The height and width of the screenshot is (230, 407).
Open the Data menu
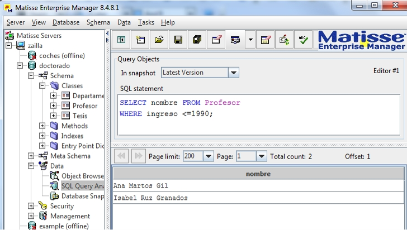(124, 22)
